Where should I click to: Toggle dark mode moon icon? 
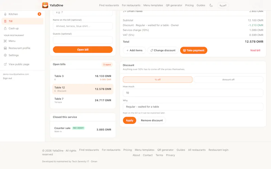(x=211, y=5)
